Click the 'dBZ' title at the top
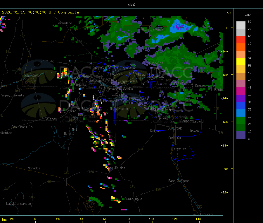This screenshot has width=263, height=223. click(131, 4)
